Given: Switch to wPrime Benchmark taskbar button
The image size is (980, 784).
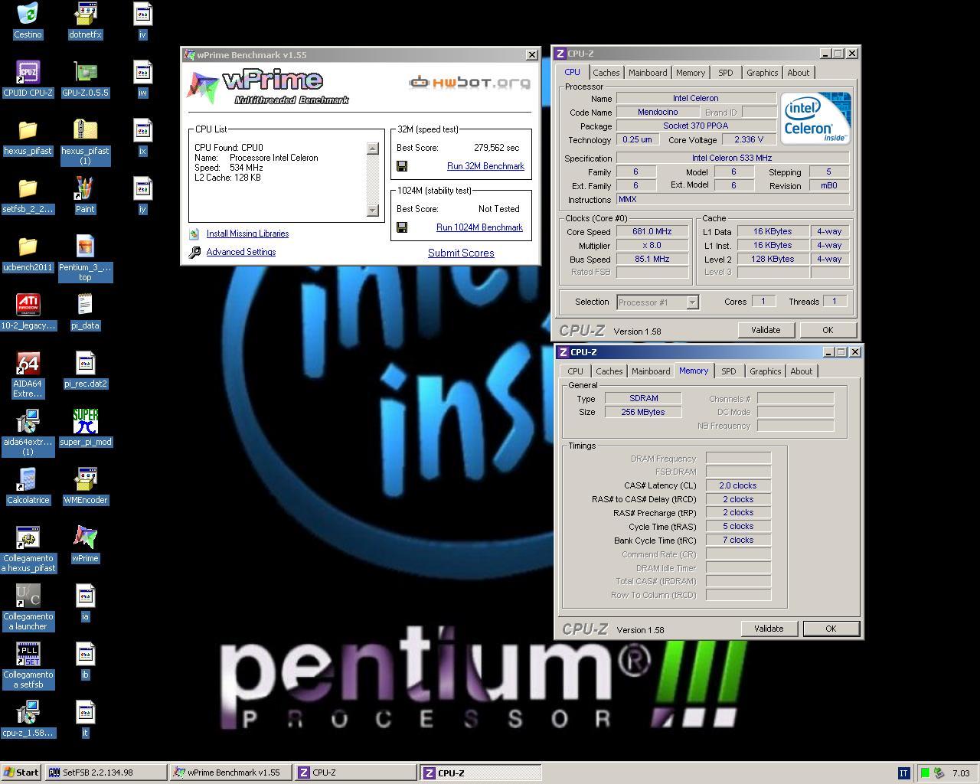Looking at the screenshot, I should click(231, 773).
